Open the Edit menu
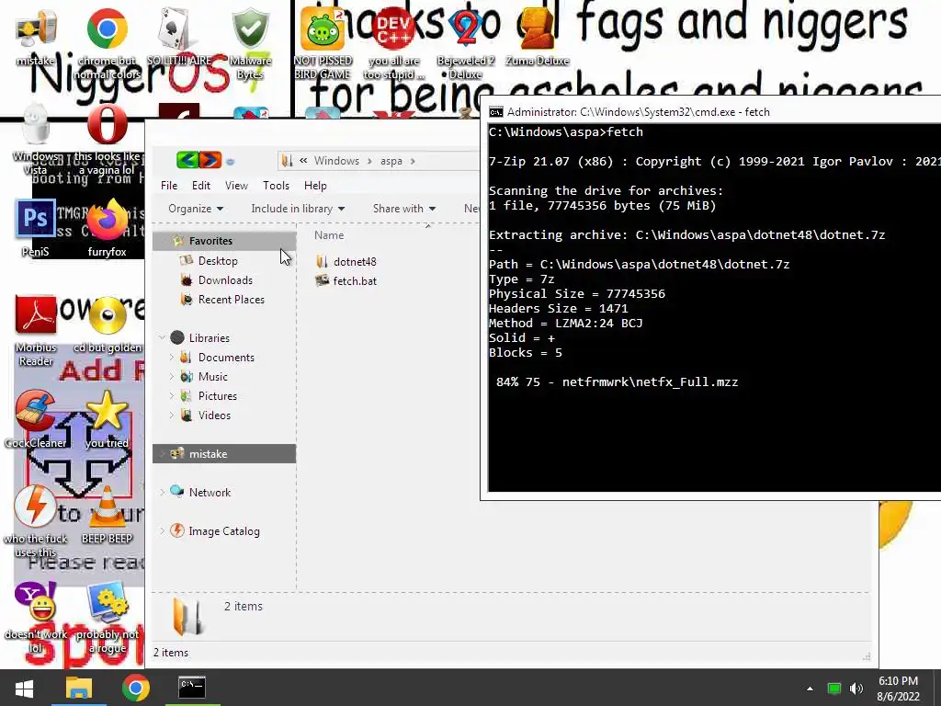Image resolution: width=941 pixels, height=706 pixels. tap(201, 186)
